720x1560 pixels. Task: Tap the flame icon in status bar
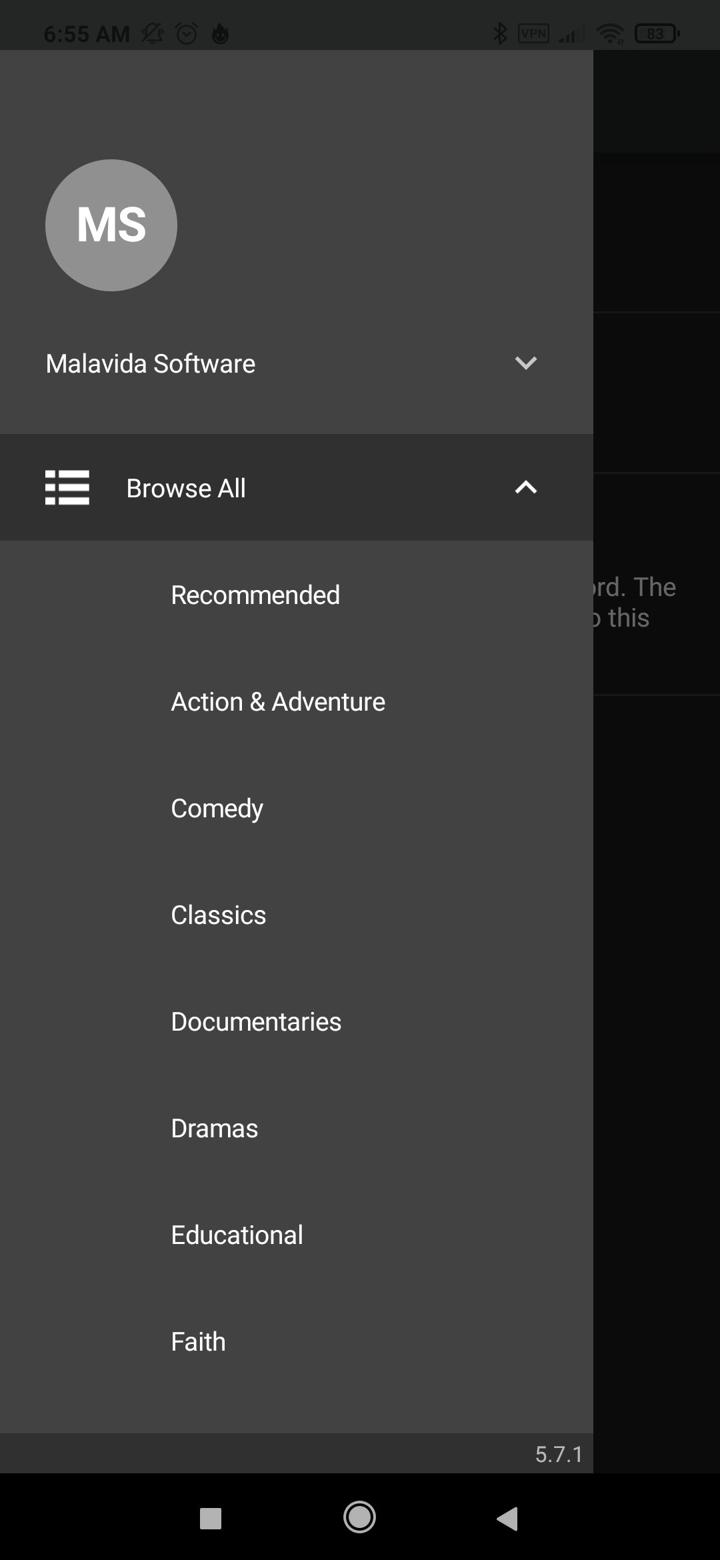click(220, 33)
